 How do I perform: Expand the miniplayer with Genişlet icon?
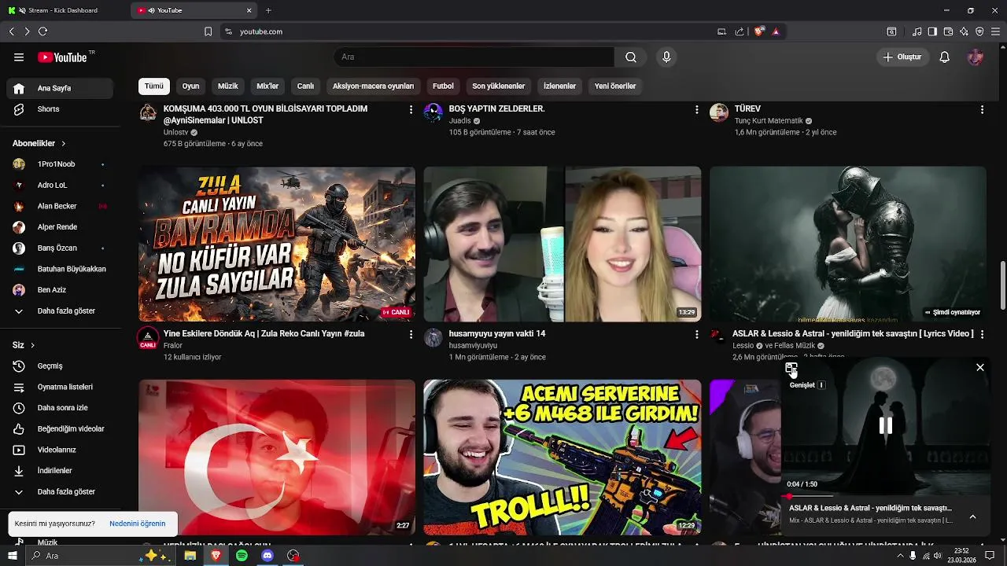791,369
